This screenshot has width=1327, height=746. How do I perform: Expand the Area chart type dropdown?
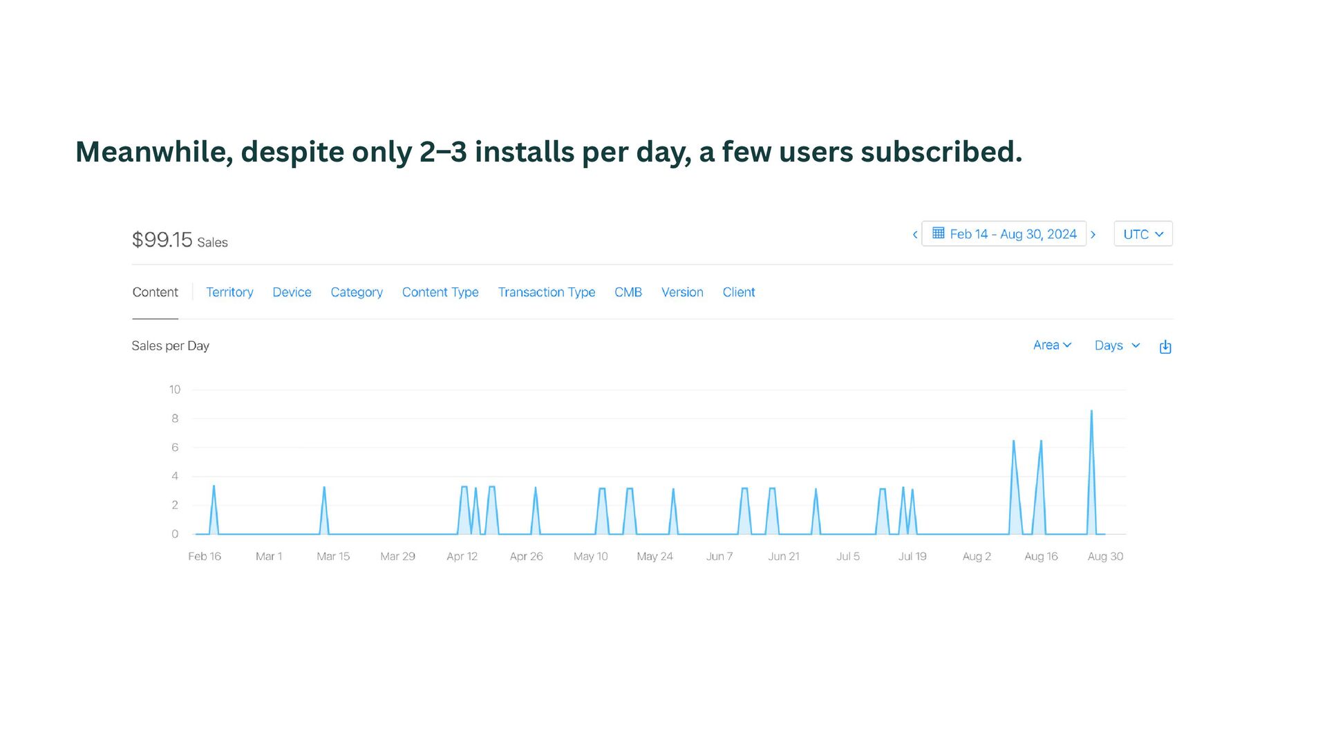click(x=1051, y=345)
